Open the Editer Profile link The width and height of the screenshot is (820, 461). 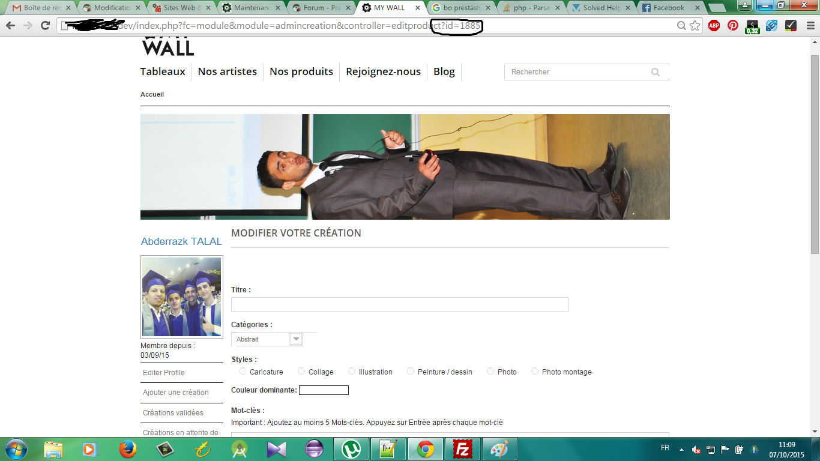click(164, 373)
